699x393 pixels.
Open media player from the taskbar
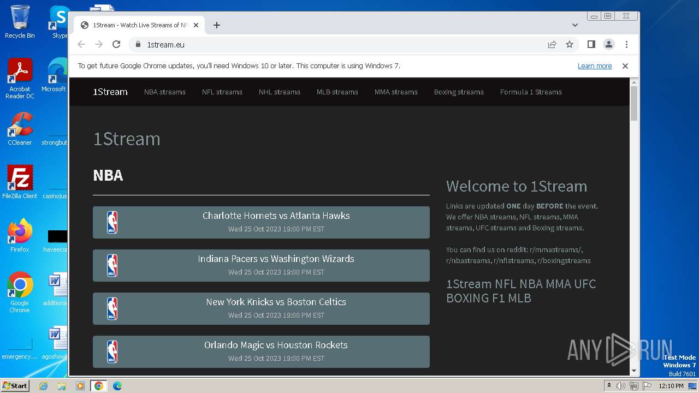(80, 386)
